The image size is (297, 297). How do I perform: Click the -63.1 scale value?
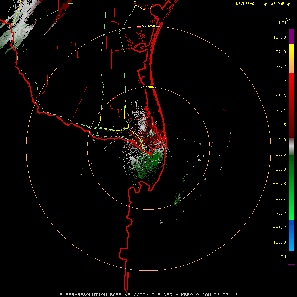pos(280,198)
